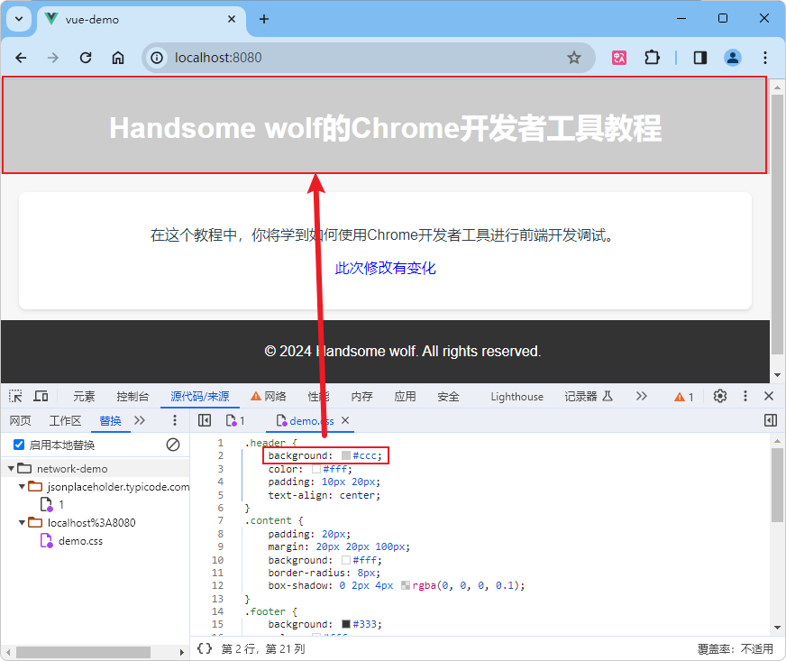This screenshot has width=786, height=661.
Task: Open the extensions puzzle menu
Action: click(652, 58)
